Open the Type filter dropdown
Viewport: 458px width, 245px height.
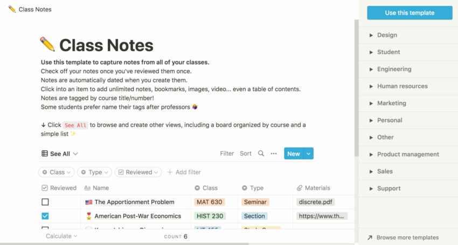pos(94,172)
